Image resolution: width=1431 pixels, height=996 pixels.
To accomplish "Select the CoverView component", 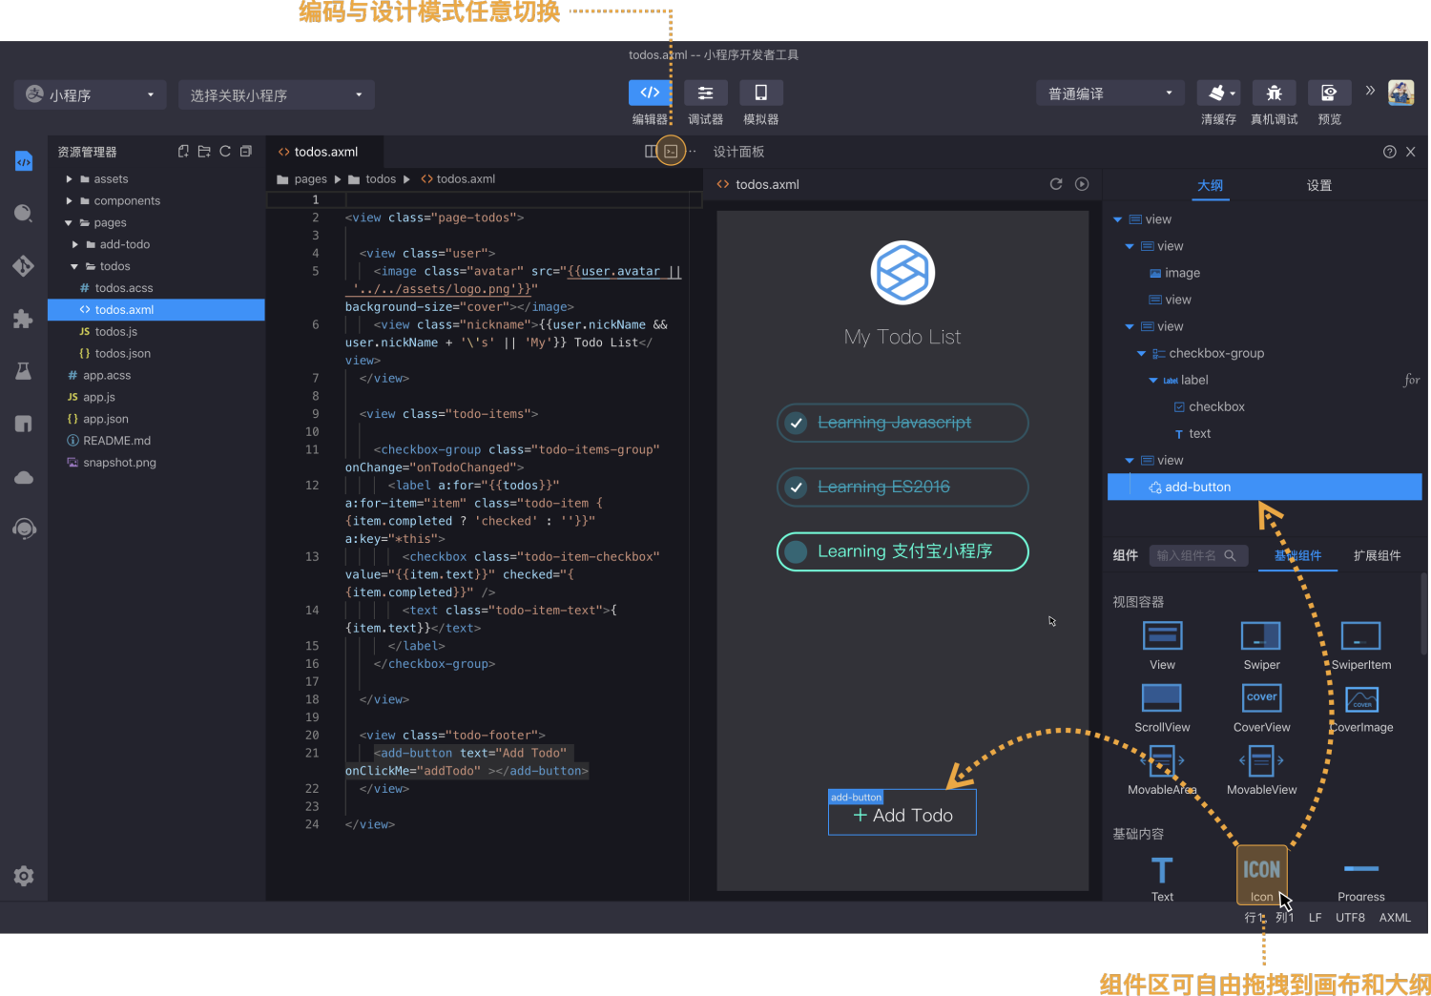I will tap(1261, 708).
